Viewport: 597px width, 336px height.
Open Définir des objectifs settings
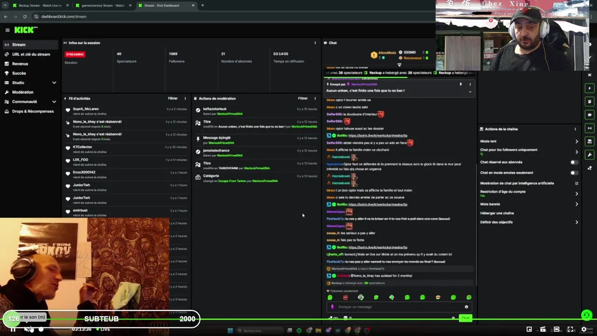point(529,222)
